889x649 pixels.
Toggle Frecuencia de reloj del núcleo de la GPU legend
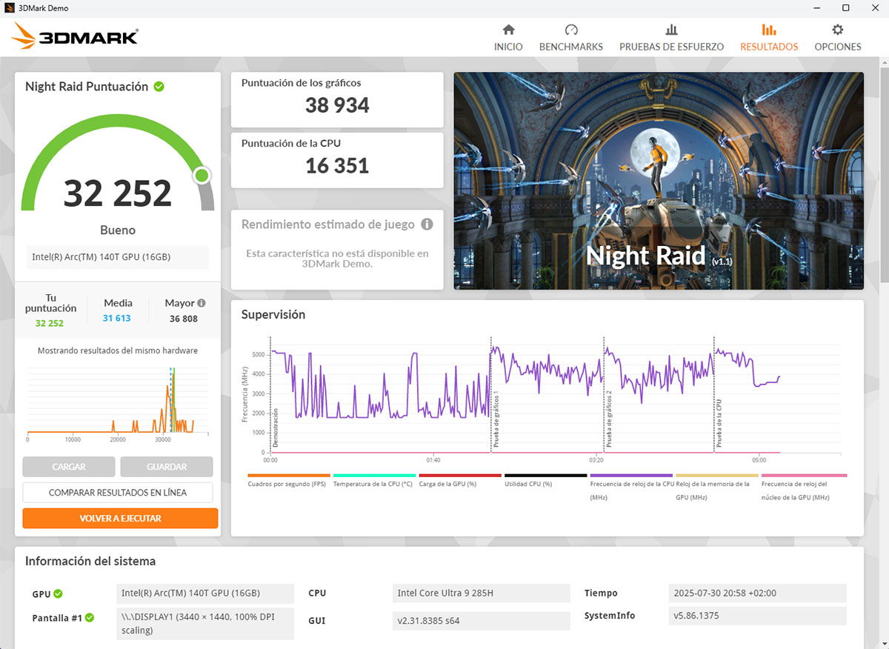click(x=804, y=487)
